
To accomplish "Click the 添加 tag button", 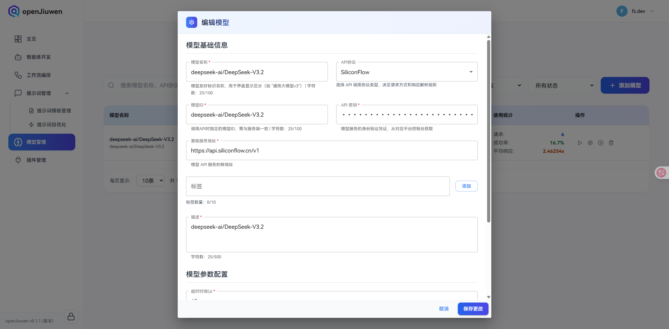I will 466,186.
